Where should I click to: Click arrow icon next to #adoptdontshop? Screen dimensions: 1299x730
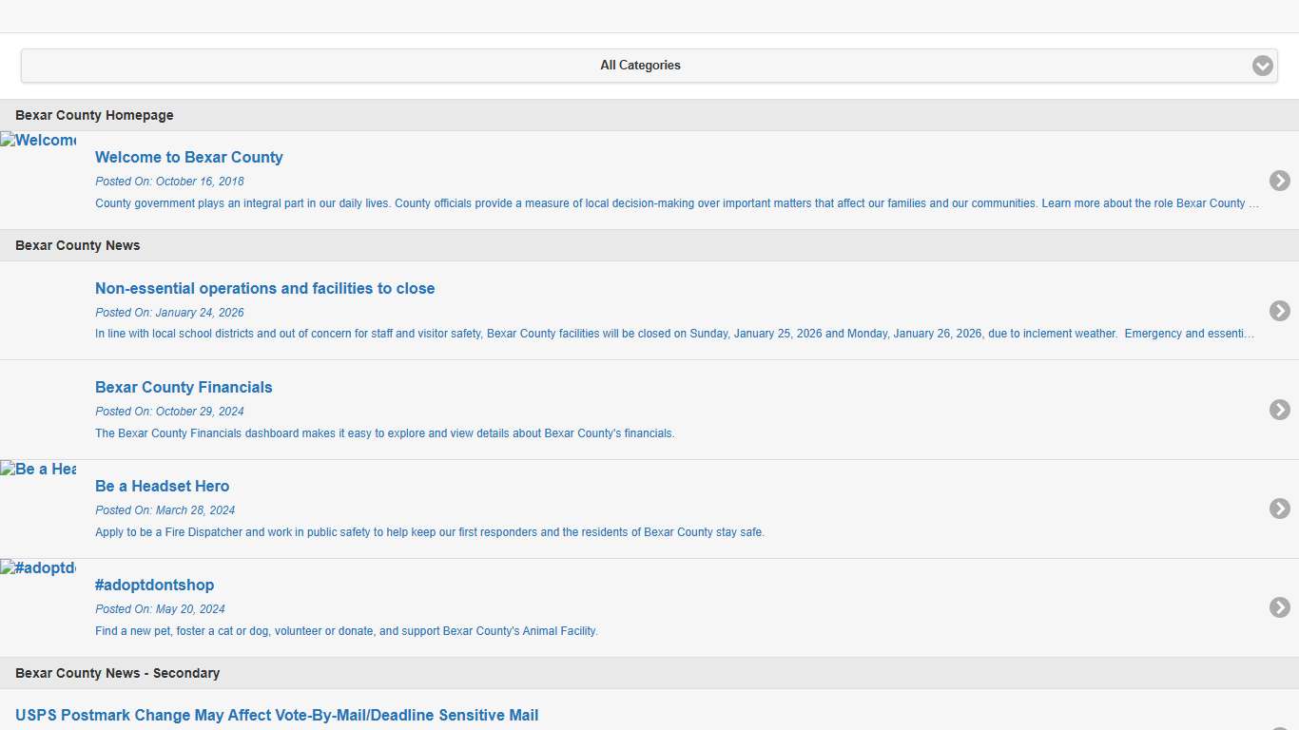(x=1279, y=607)
